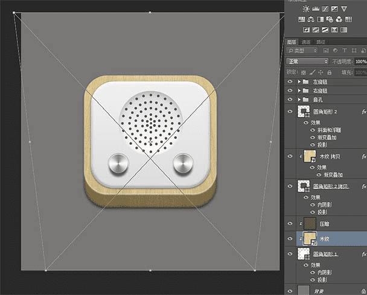
Task: Click the 填充 fill value field
Action: click(361, 72)
